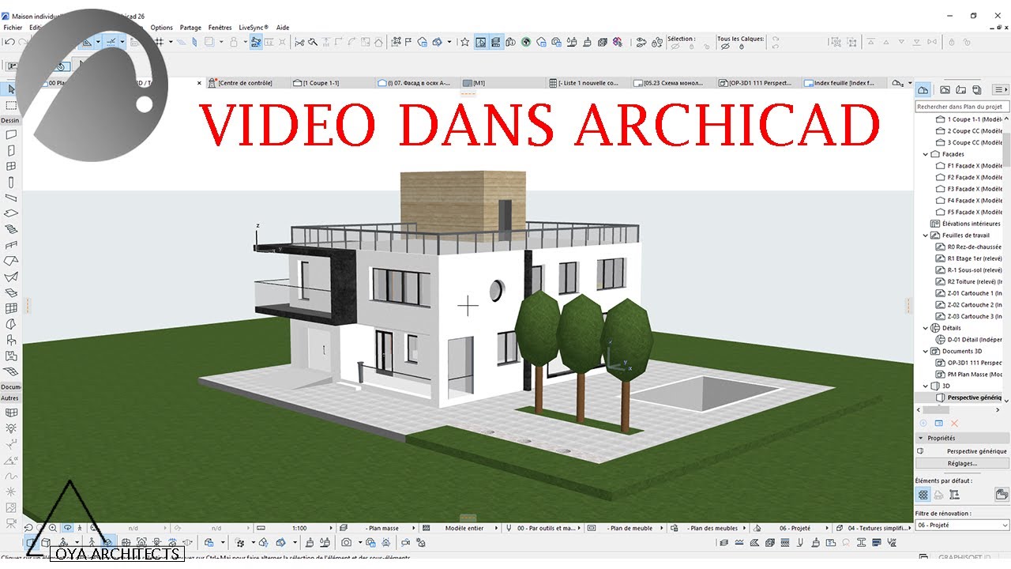
Task: Click Modèle entier in bottom bar
Action: click(464, 528)
